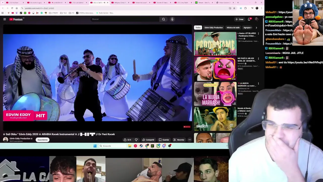Switch to the LA NUEVA MA tab
This screenshot has height=182, width=323.
pos(57,3)
